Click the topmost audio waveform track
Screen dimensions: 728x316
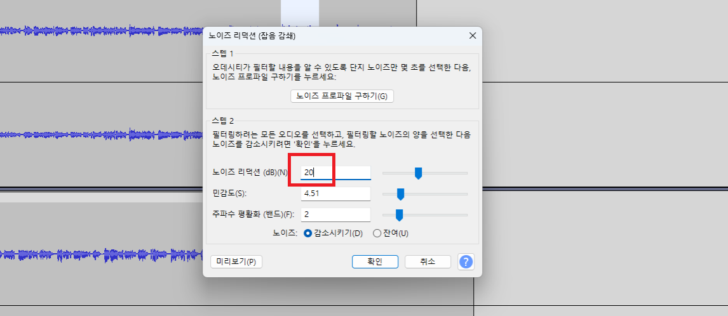click(101, 30)
